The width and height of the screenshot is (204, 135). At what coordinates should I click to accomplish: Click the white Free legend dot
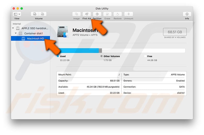pyautogui.click(x=145, y=56)
